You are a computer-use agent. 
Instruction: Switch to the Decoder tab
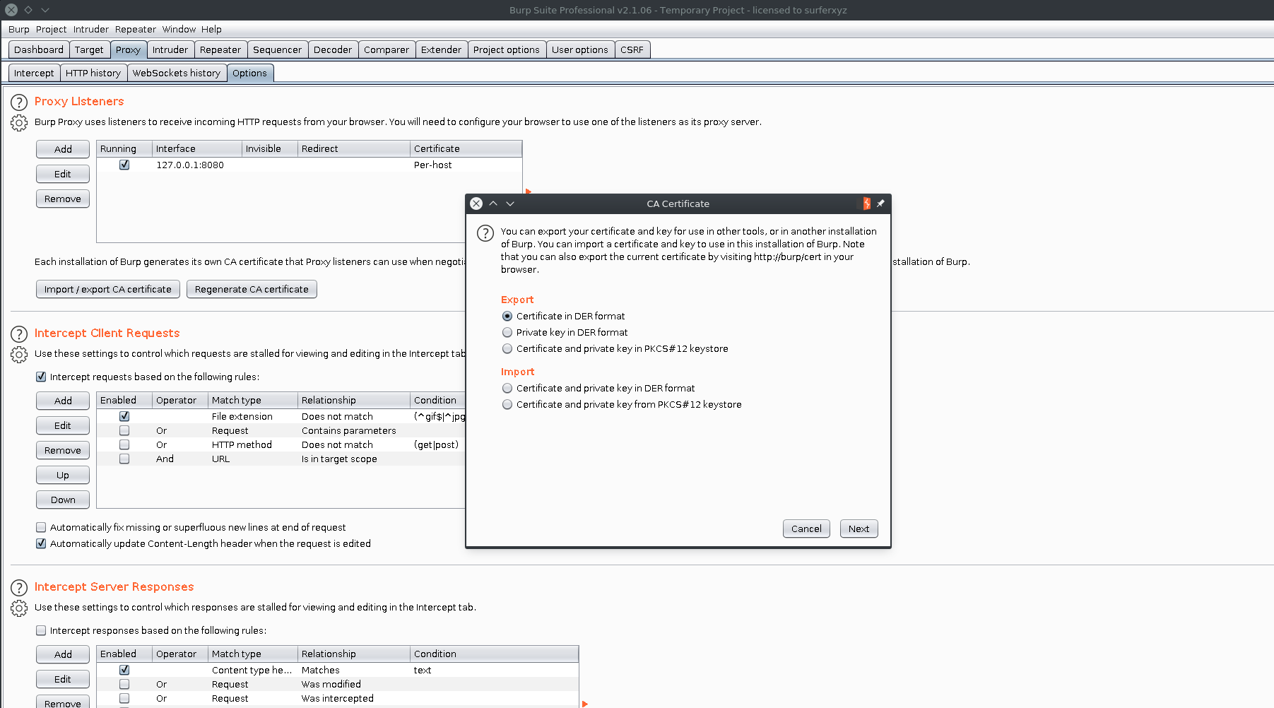click(333, 49)
